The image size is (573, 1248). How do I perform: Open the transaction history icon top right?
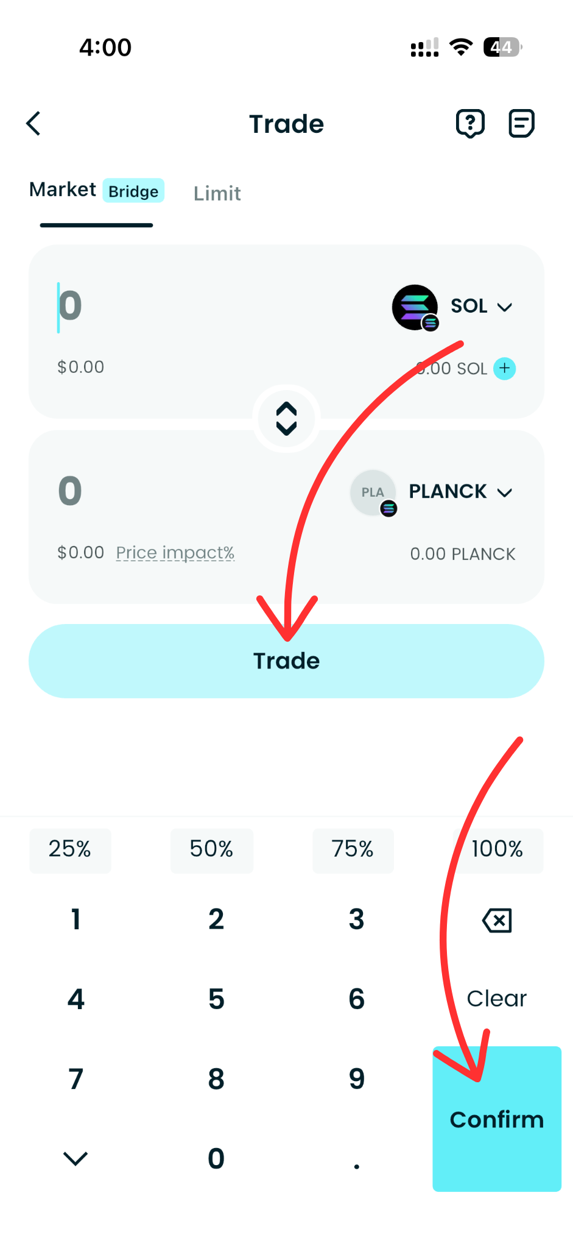[521, 124]
